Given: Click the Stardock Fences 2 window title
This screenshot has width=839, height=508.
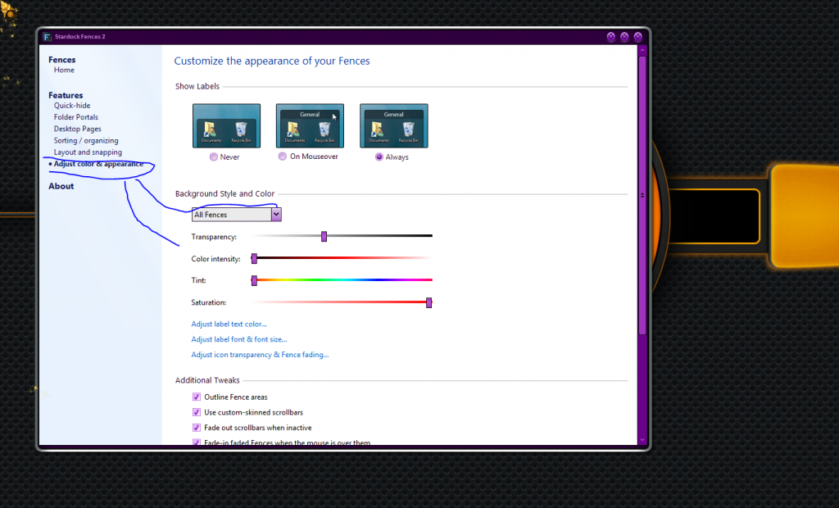Looking at the screenshot, I should pos(80,37).
